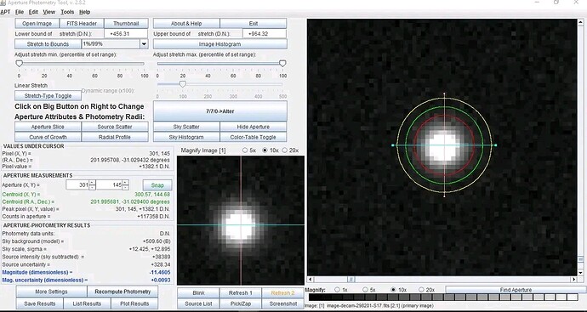Click into the Aperture Y field showing 145

[109, 184]
